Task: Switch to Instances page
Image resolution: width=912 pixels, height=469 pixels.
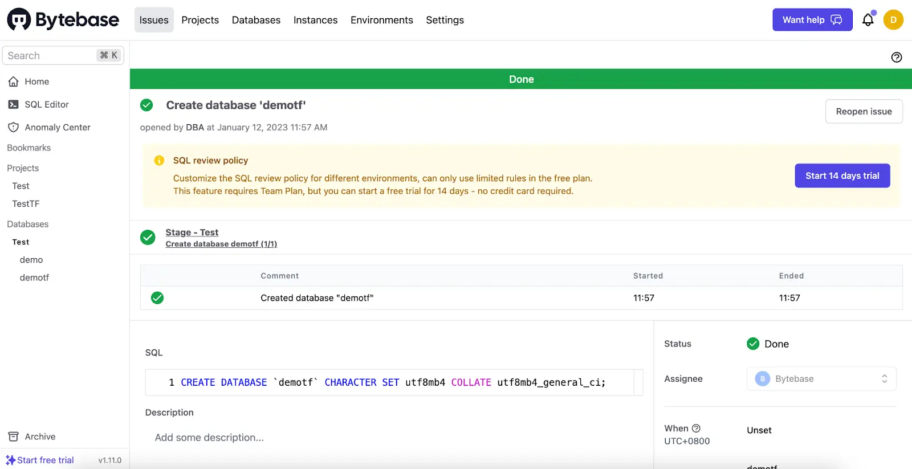Action: [x=315, y=20]
